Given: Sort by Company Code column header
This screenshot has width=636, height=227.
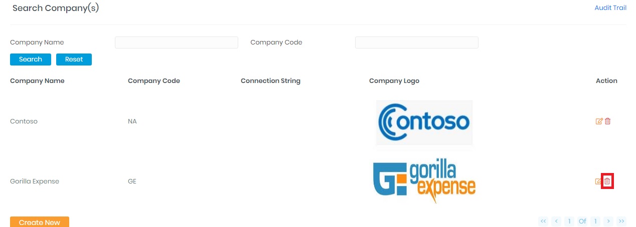Looking at the screenshot, I should click(154, 80).
